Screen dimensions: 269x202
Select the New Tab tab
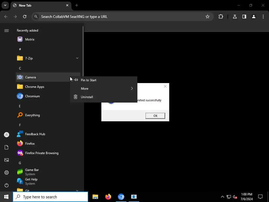pos(41,6)
